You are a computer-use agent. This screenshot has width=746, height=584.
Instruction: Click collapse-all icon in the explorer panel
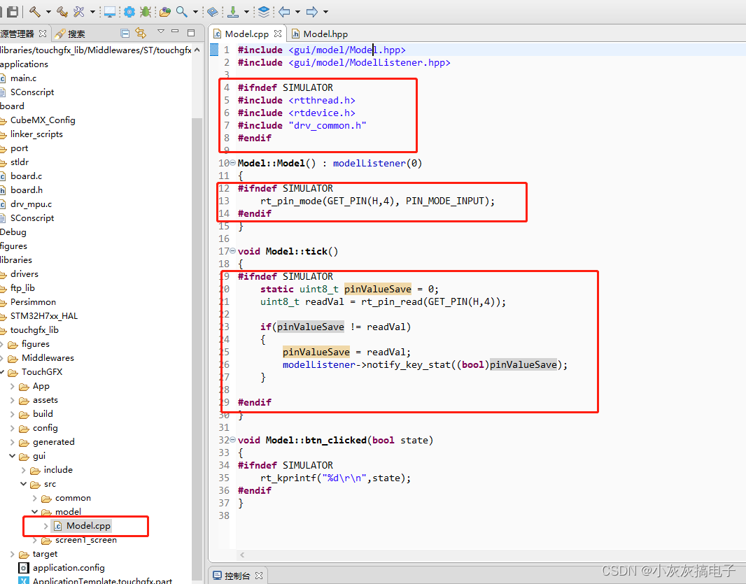[x=125, y=33]
